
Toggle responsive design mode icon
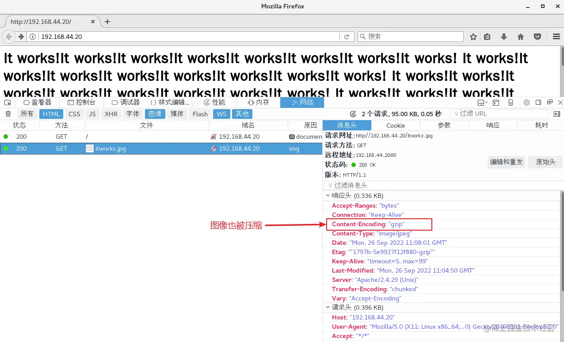pos(511,103)
